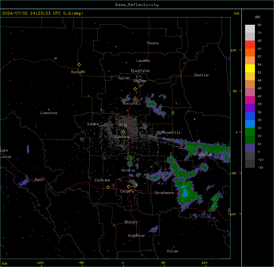Click the HighRiver town label
The image size is (274, 267).
coord(137,236)
